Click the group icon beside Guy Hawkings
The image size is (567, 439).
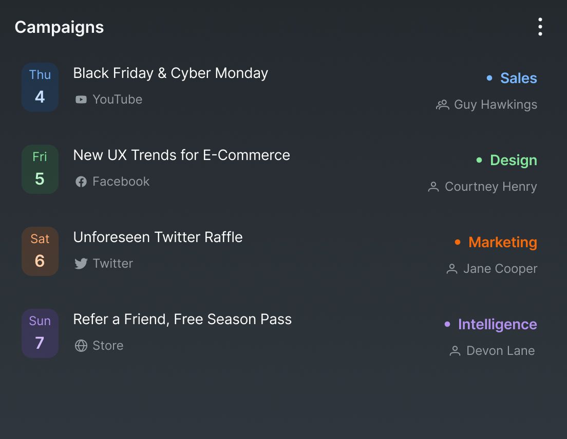coord(442,105)
